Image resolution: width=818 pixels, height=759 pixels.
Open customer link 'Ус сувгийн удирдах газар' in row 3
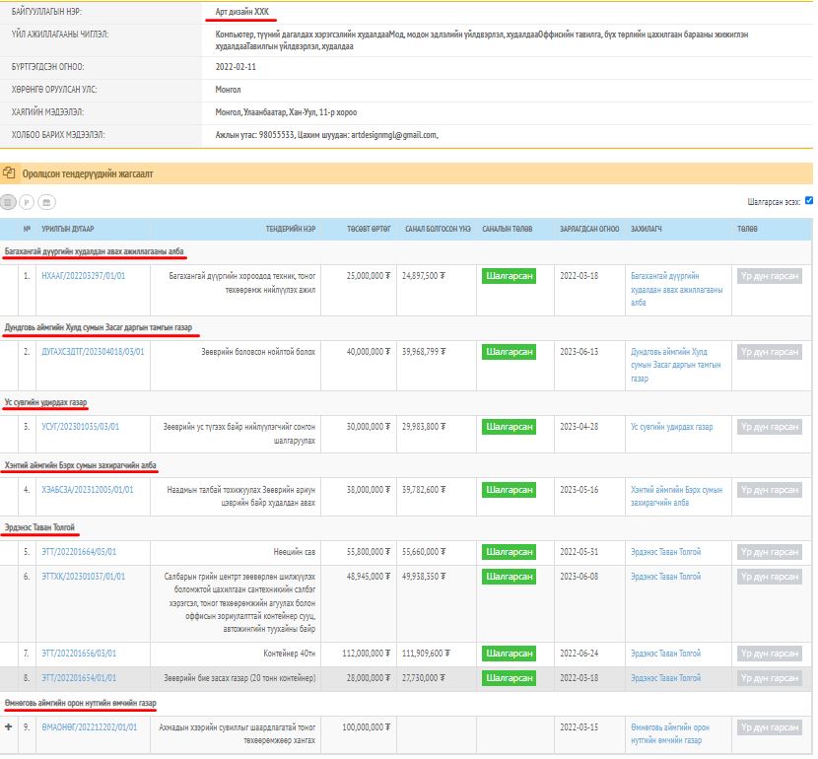coord(671,427)
